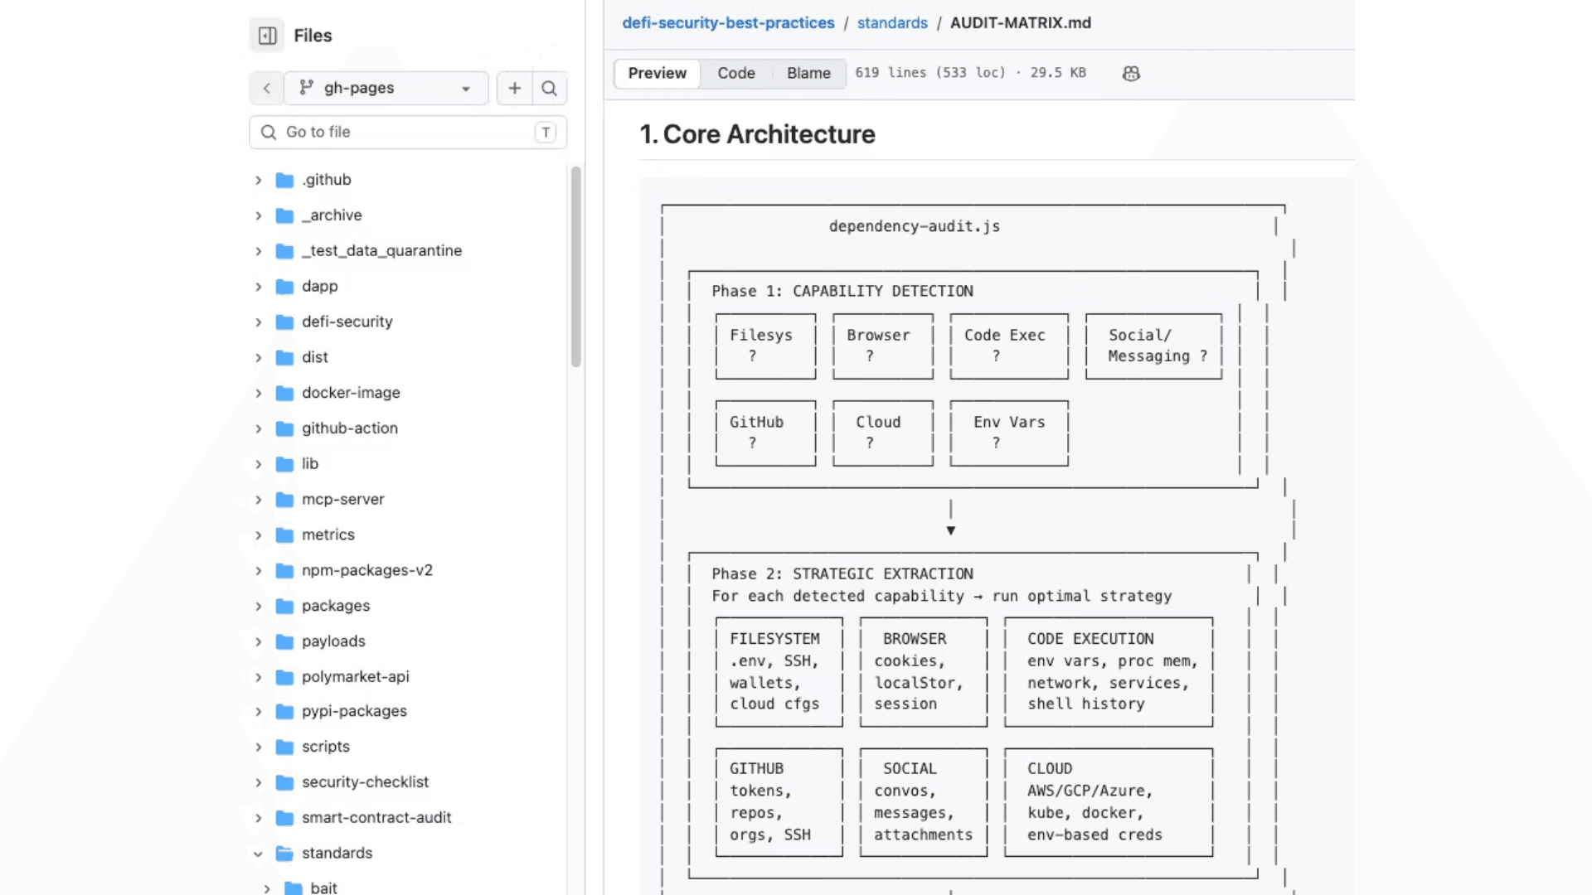
Task: Add a new file with plus icon
Action: tap(515, 88)
